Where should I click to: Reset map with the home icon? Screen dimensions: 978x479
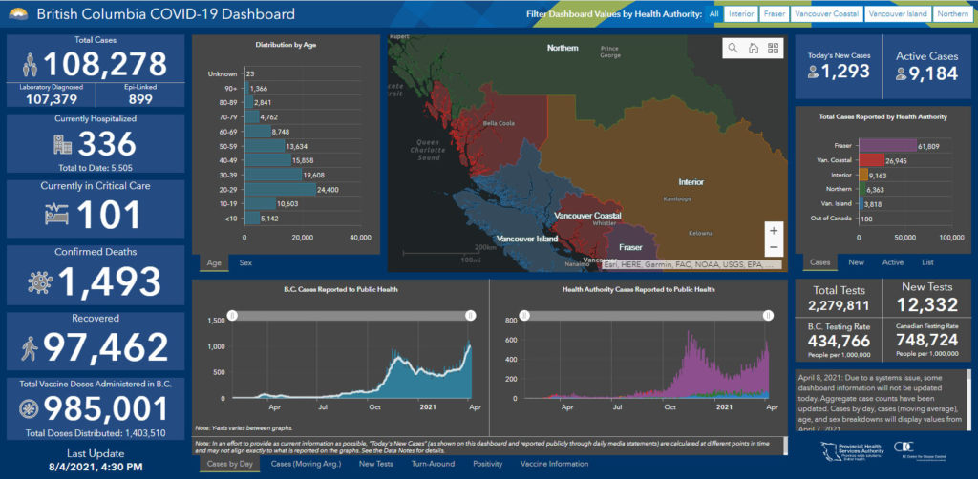click(x=753, y=48)
